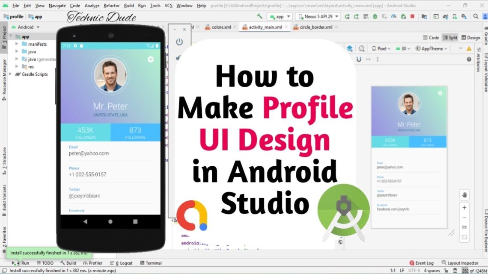Open the Nexus 5 API 29 device dropdown
488x274 pixels.
click(318, 17)
